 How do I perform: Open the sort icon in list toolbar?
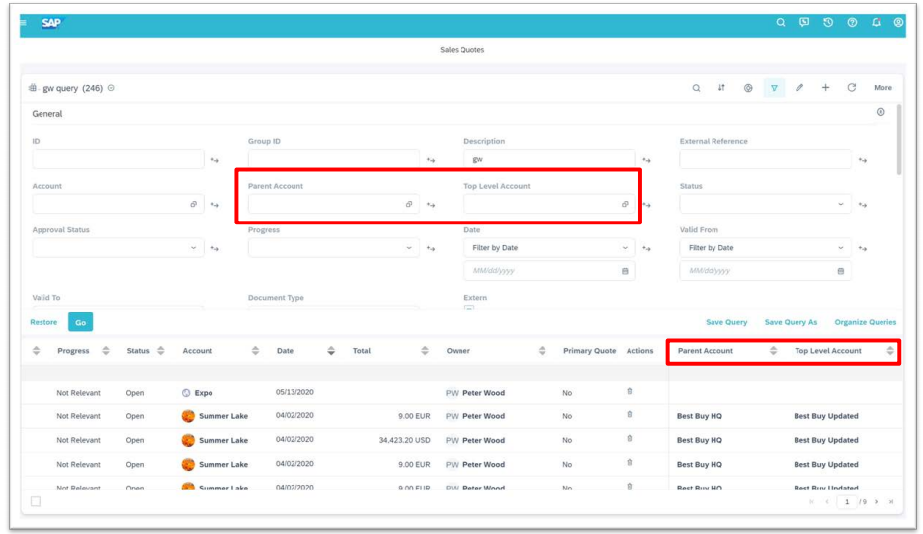[x=721, y=88]
